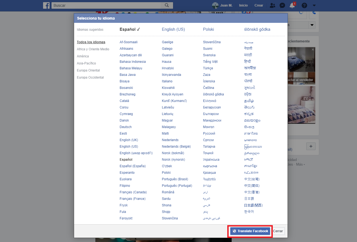Choose English (UK) language
Screen dimensions: 357x242
tap(129, 140)
